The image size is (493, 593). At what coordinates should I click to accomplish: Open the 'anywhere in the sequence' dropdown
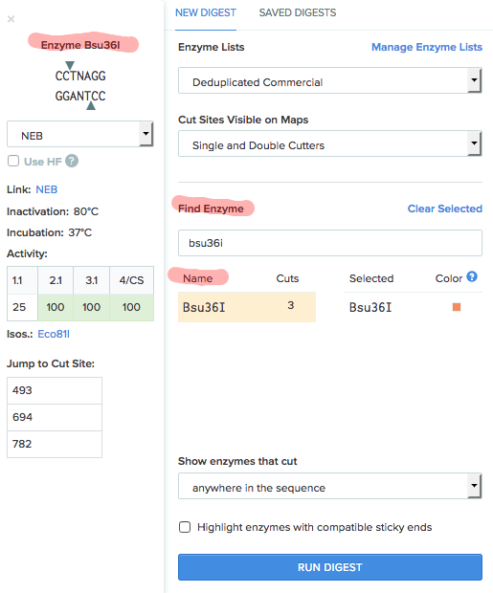tap(330, 486)
